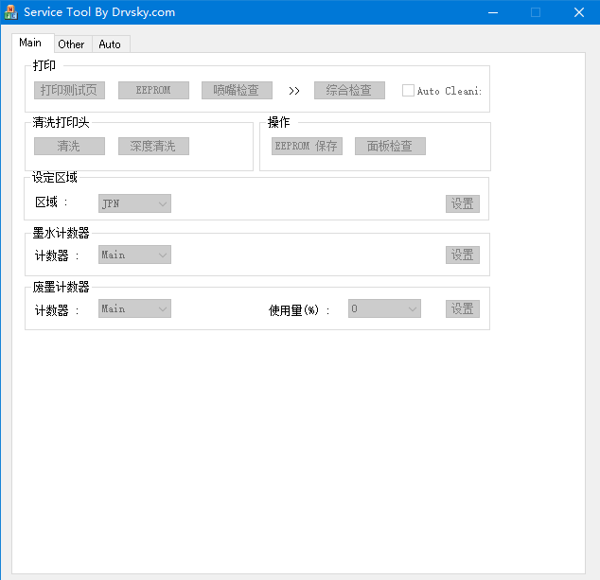Click the >> arrows in the 打印 group
600x580 pixels.
tap(294, 91)
